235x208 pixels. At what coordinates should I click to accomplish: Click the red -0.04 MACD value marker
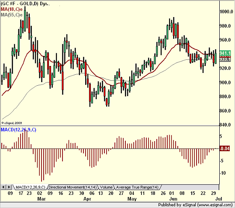click(x=225, y=149)
